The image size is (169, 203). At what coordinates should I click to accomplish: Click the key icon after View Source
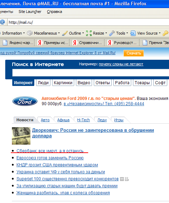pos(166,33)
